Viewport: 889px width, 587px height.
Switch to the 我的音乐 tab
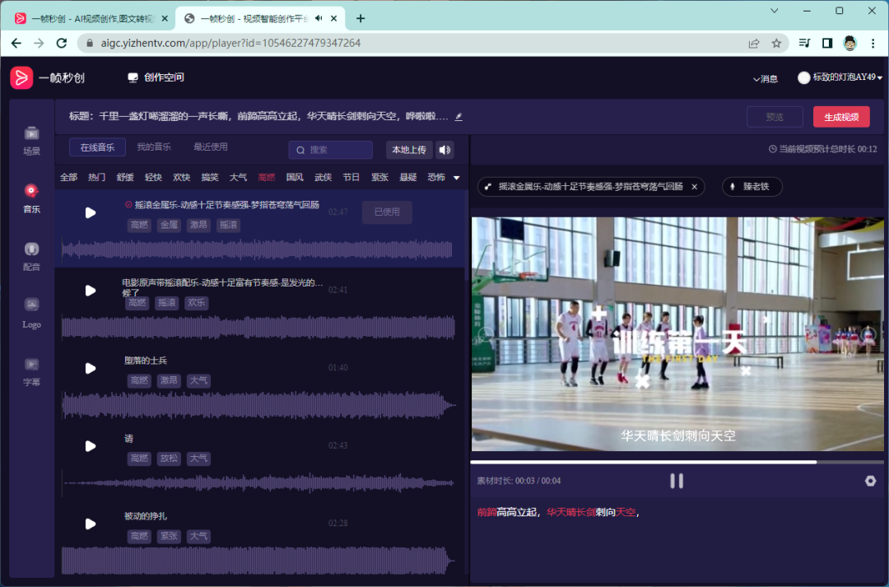coord(154,147)
